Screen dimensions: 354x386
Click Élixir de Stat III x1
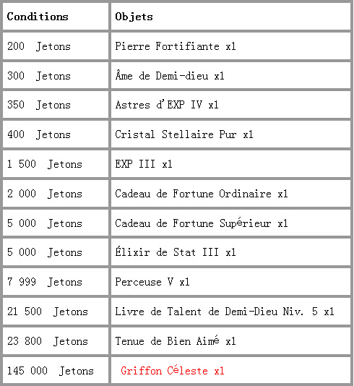click(176, 252)
